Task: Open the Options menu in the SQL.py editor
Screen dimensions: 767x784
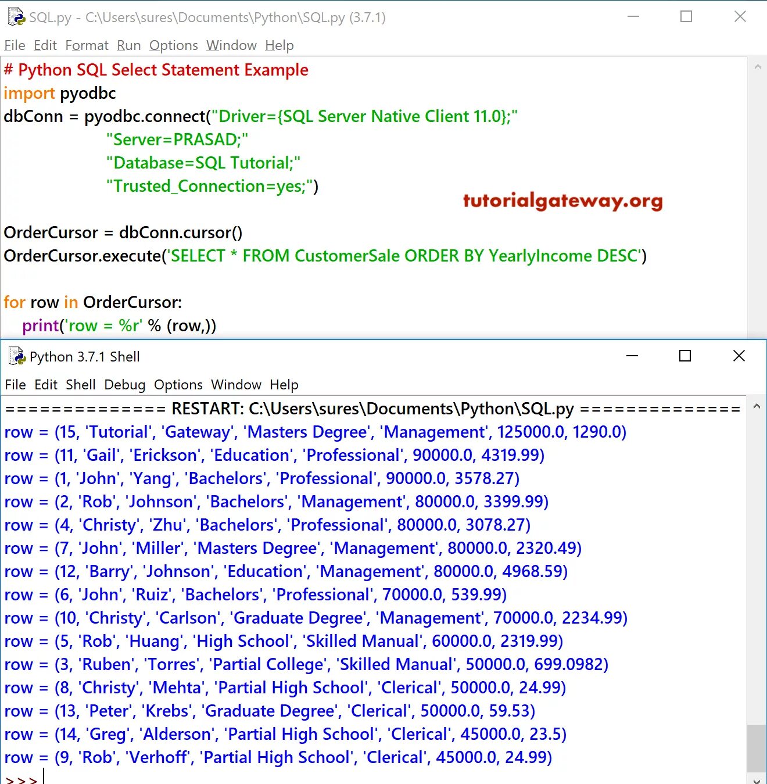Action: pyautogui.click(x=173, y=45)
